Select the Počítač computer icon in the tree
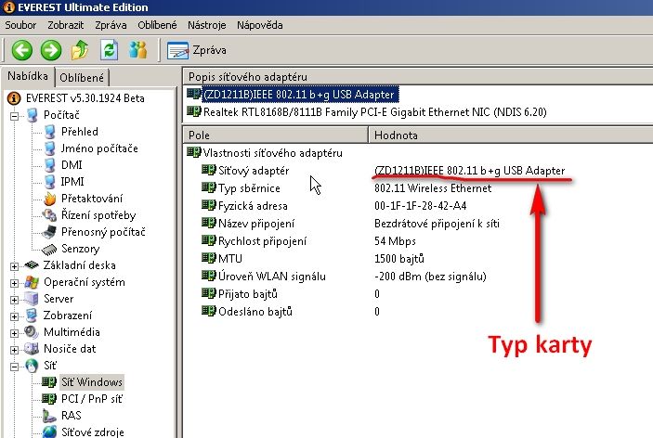 click(x=33, y=115)
